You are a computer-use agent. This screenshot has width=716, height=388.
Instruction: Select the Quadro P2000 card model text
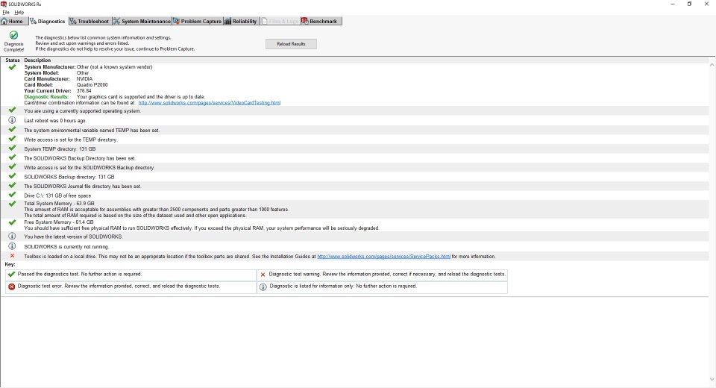pos(92,85)
